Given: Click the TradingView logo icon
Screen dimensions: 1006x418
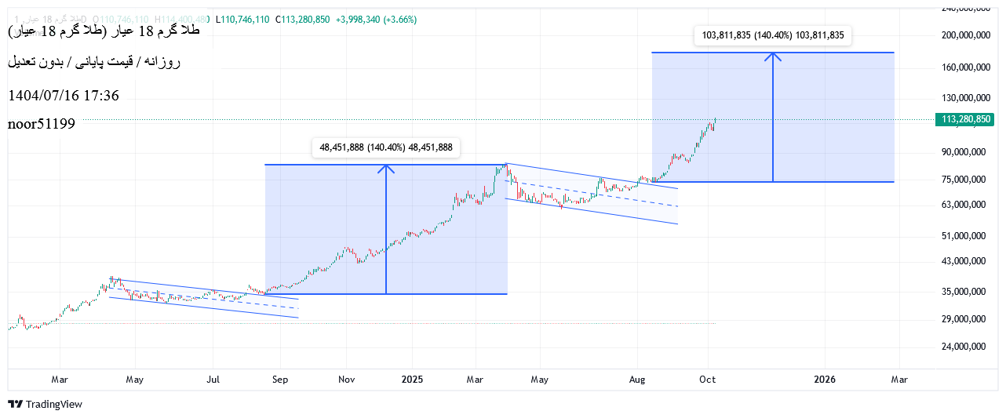Looking at the screenshot, I should coord(15,404).
